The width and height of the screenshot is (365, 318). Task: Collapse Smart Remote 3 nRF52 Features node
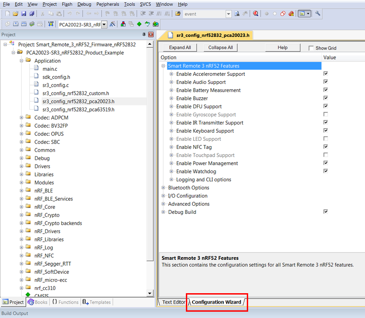click(x=163, y=66)
